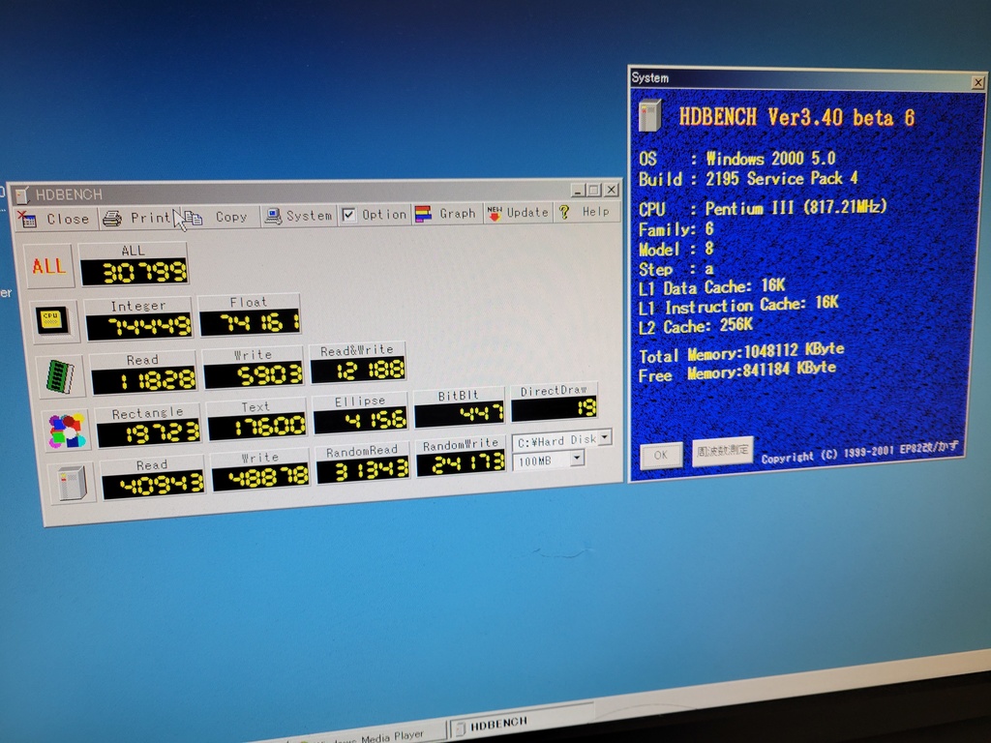Open the C:\Hard Disk drive dropdown
Screen dimensions: 991x743
point(604,437)
